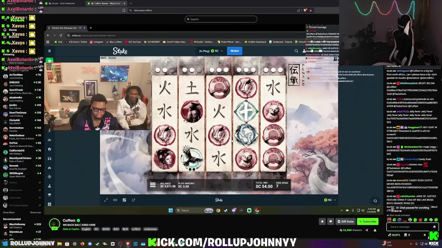Open Chrome from the streamed taskbar
The height and width of the screenshot is (248, 442).
point(218,210)
